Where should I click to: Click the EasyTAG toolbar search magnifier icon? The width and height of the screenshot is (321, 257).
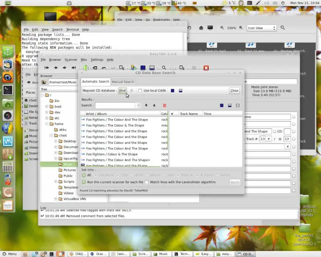coord(164,67)
